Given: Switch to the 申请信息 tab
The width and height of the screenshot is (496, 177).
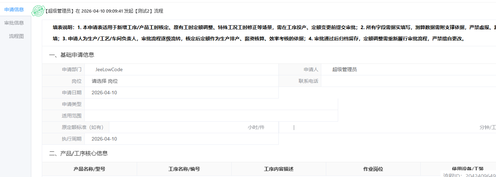Looking at the screenshot, I should tap(14, 9).
